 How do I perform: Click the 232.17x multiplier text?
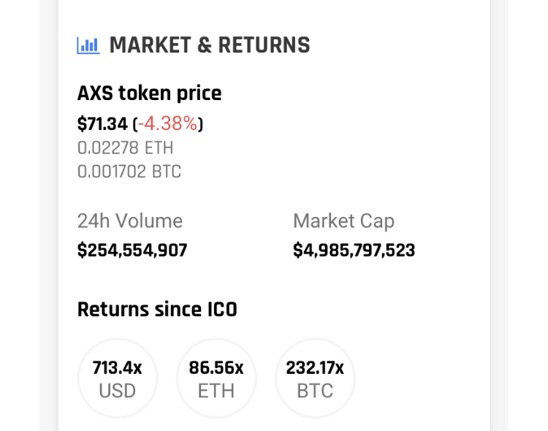click(x=315, y=367)
